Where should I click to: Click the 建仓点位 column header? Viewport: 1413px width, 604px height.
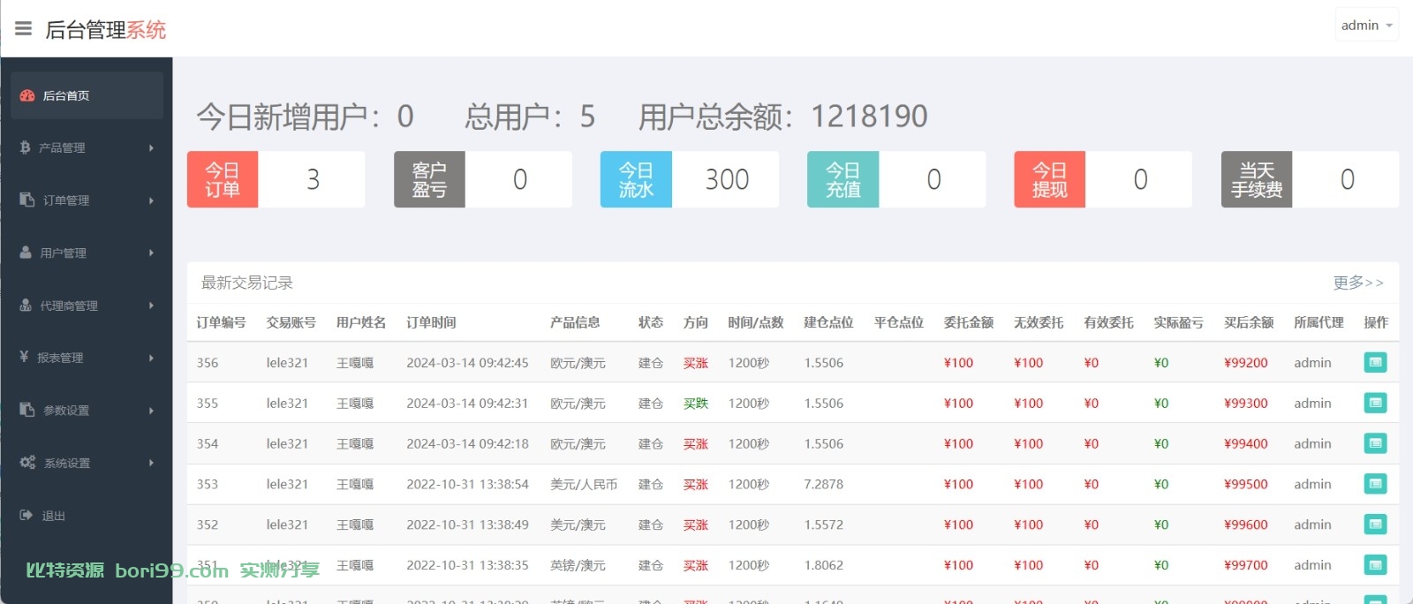pyautogui.click(x=828, y=322)
